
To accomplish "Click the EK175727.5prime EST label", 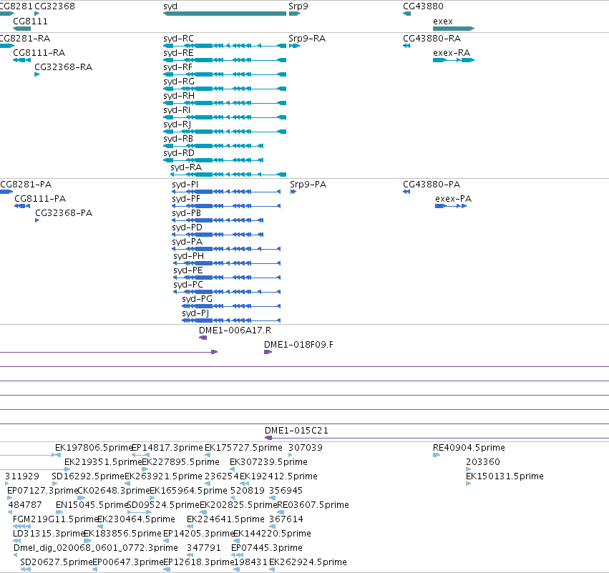I will pos(243,448).
